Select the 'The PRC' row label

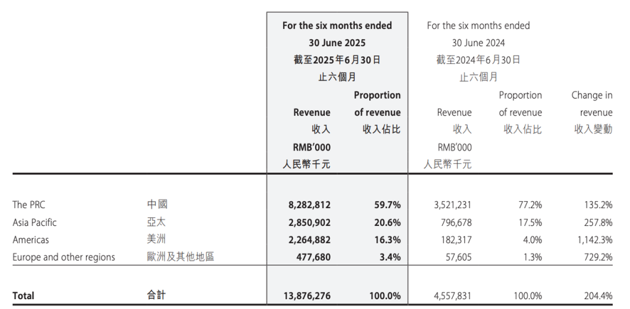click(29, 204)
